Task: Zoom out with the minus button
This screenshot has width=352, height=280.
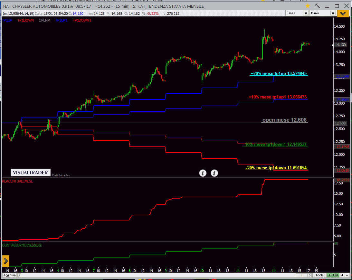Action: click(347, 275)
